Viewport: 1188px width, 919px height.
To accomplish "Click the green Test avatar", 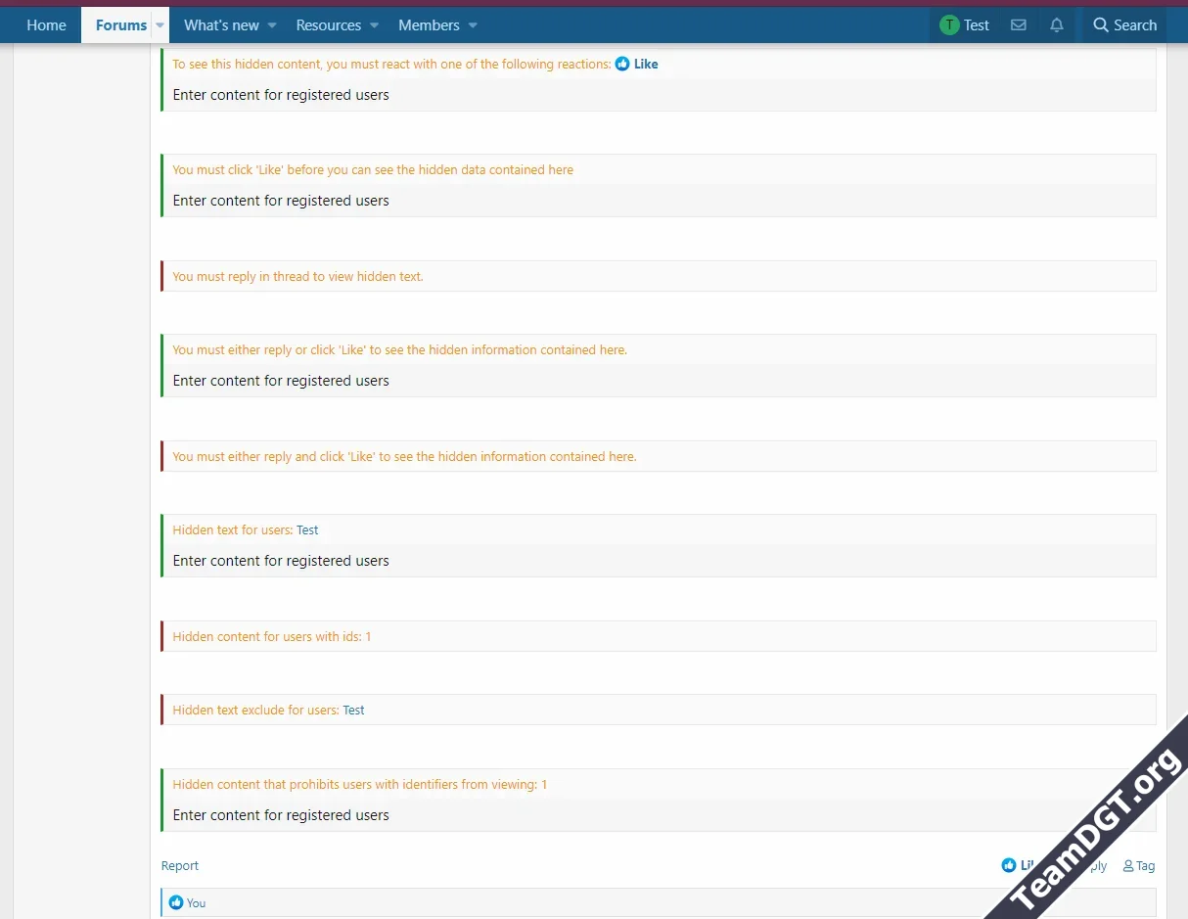I will pos(947,24).
